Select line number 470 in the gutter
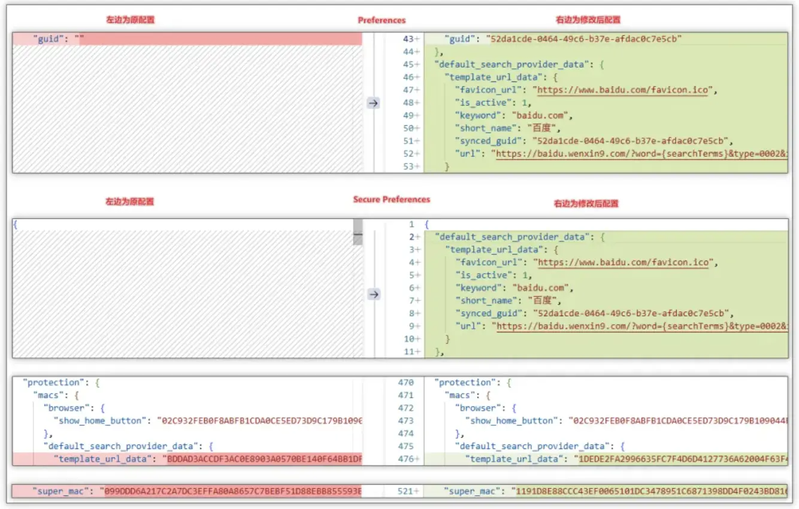 tap(405, 383)
